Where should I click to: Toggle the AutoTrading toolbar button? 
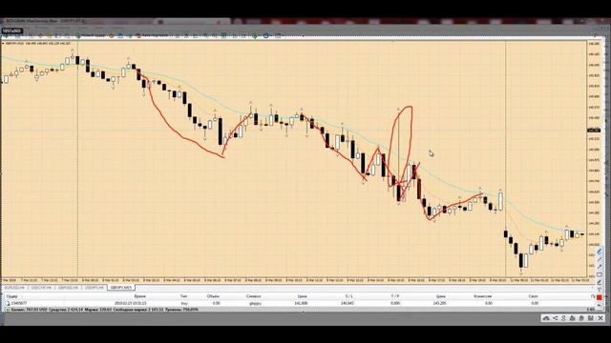[x=152, y=36]
